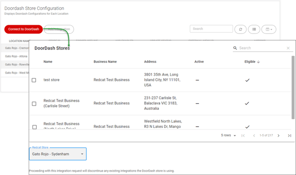The height and width of the screenshot is (175, 296).
Task: Open the 5 rows per page dropdown
Action: pos(228,136)
